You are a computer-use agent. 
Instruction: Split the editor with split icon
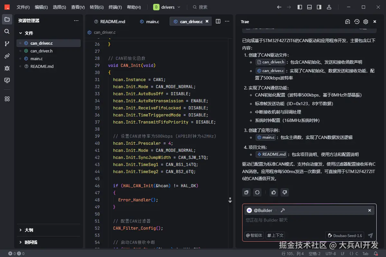coord(218,21)
